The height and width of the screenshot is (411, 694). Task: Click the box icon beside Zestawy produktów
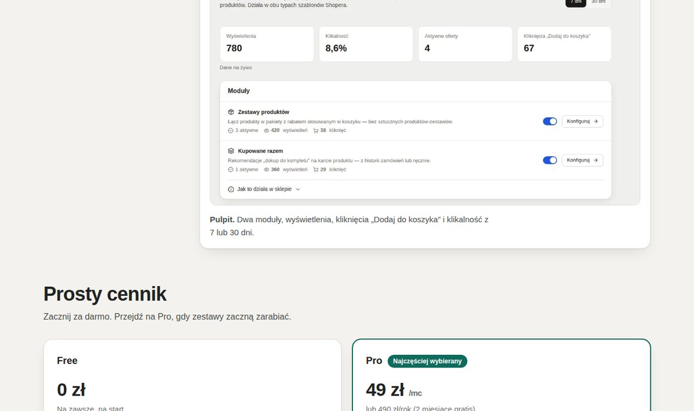pos(230,112)
